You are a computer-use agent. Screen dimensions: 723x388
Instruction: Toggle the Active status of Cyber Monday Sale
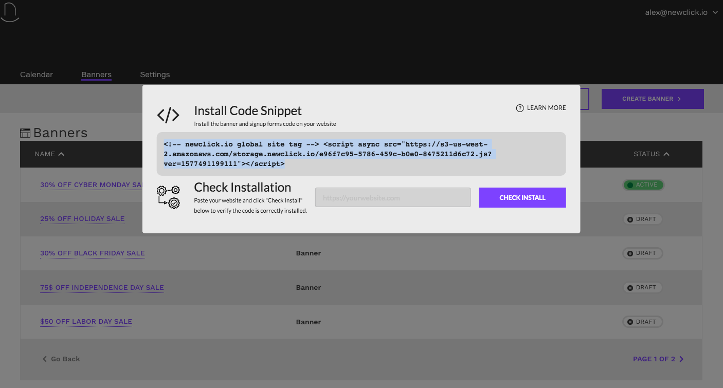click(643, 185)
